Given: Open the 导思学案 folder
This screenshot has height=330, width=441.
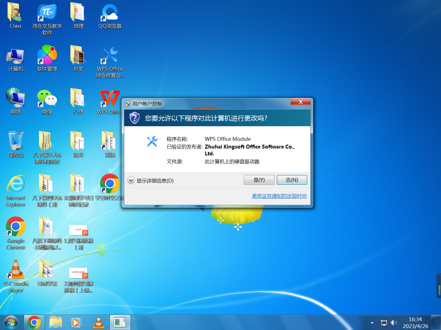Looking at the screenshot, I should pos(47,273).
